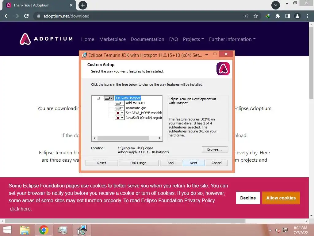Image resolution: width=314 pixels, height=236 pixels.
Task: Click the padlock site info icon
Action: (x=39, y=16)
